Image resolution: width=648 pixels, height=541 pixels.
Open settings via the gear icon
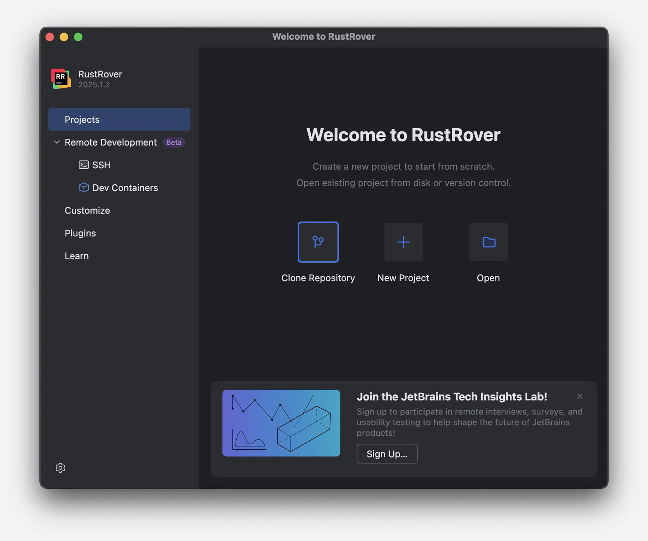60,468
